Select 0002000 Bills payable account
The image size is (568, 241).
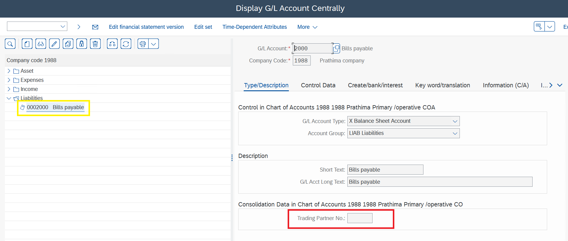pos(55,107)
